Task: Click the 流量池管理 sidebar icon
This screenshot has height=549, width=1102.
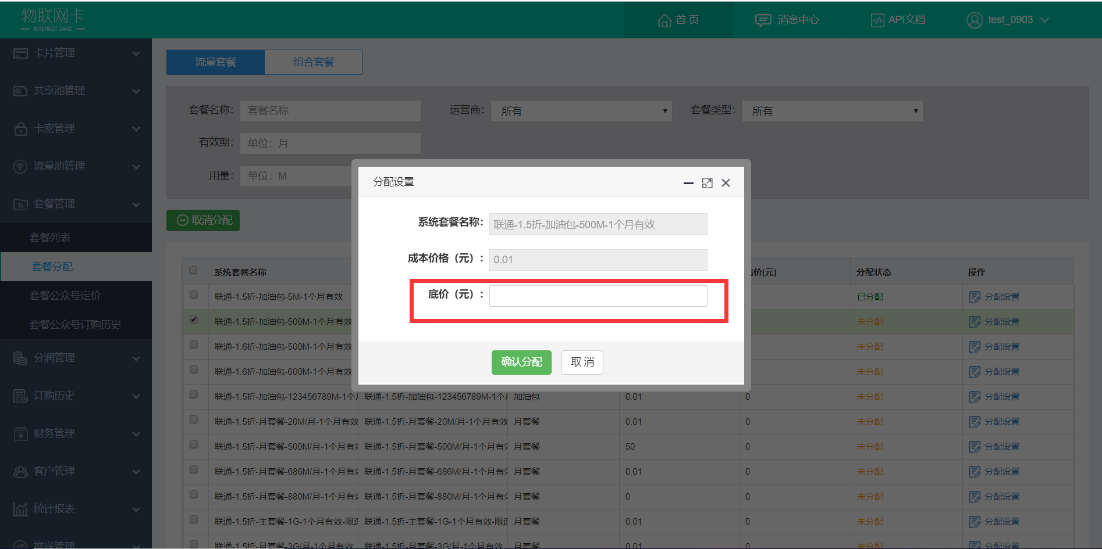Action: click(x=20, y=167)
